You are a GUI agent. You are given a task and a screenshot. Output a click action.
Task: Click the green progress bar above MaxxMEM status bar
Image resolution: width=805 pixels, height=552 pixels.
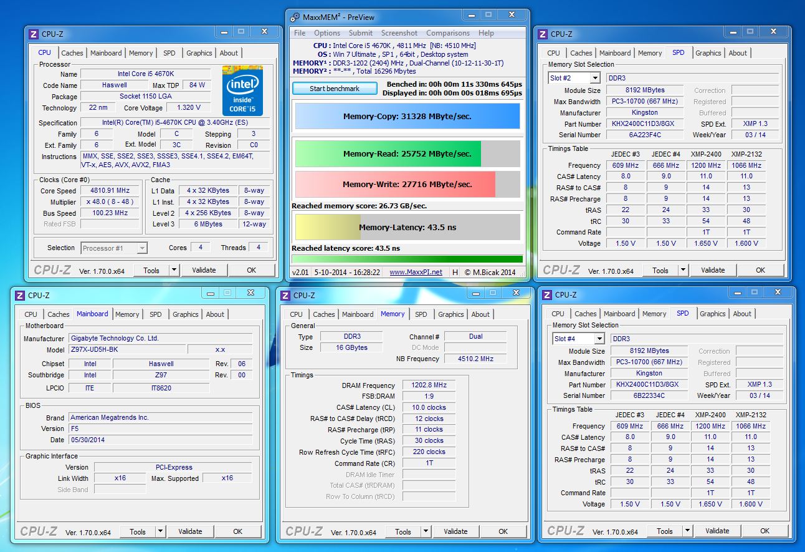tap(407, 259)
